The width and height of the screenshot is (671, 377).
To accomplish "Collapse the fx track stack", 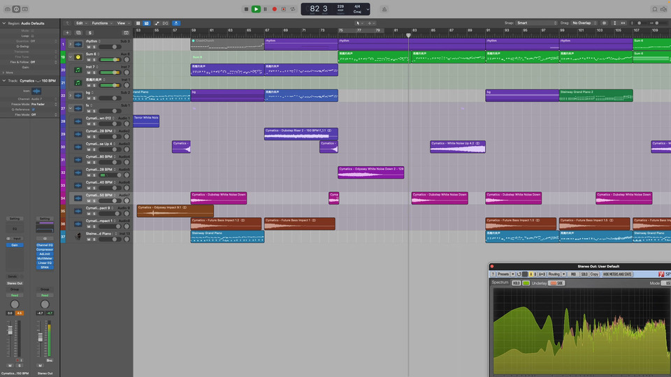I will click(x=71, y=108).
